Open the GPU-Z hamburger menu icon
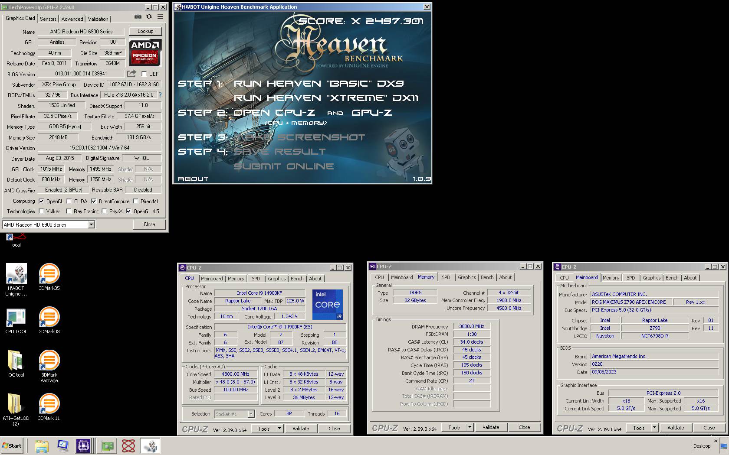 click(x=160, y=17)
